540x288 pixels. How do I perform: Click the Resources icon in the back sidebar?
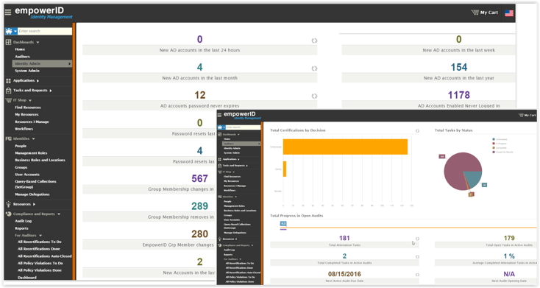coord(8,204)
